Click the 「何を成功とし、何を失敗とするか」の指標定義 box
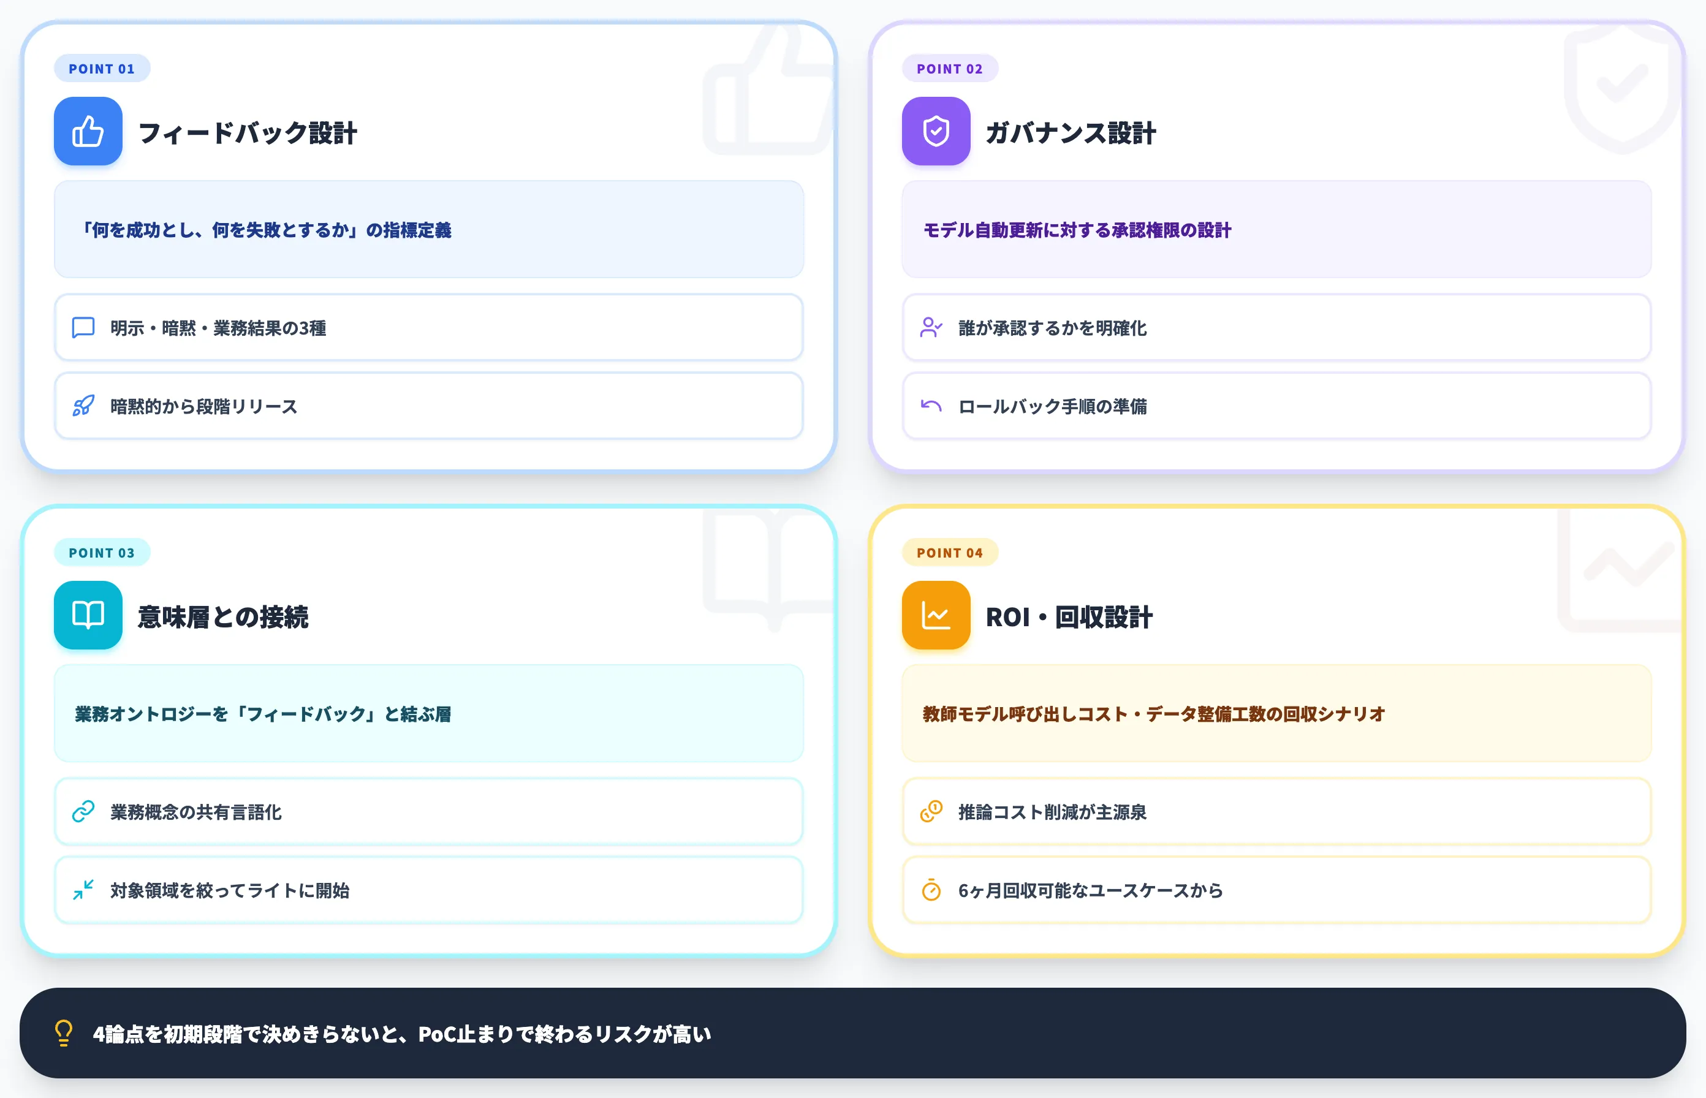 (428, 229)
